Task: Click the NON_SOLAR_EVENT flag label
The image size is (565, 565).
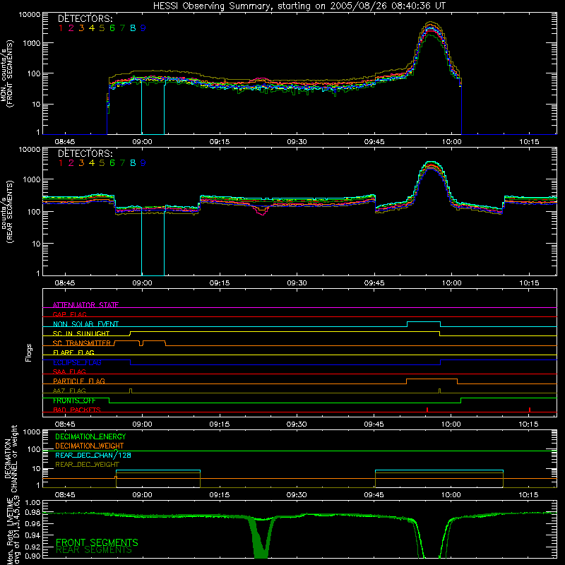Action: tap(85, 324)
